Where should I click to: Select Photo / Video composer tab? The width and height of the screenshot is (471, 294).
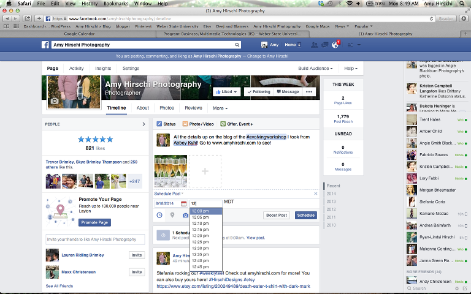click(x=198, y=124)
